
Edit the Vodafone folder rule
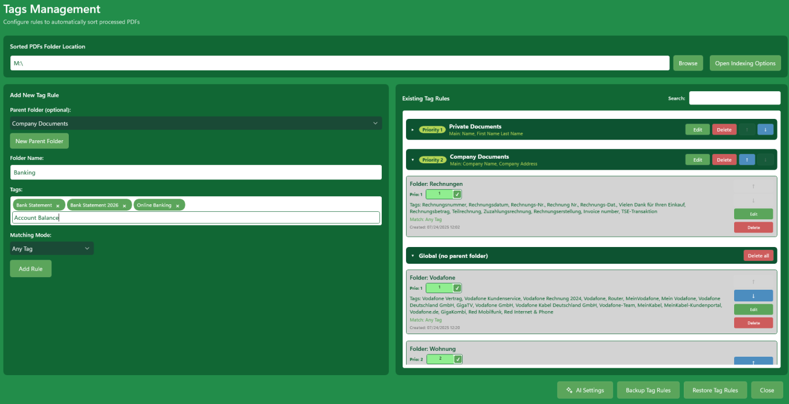click(x=753, y=309)
